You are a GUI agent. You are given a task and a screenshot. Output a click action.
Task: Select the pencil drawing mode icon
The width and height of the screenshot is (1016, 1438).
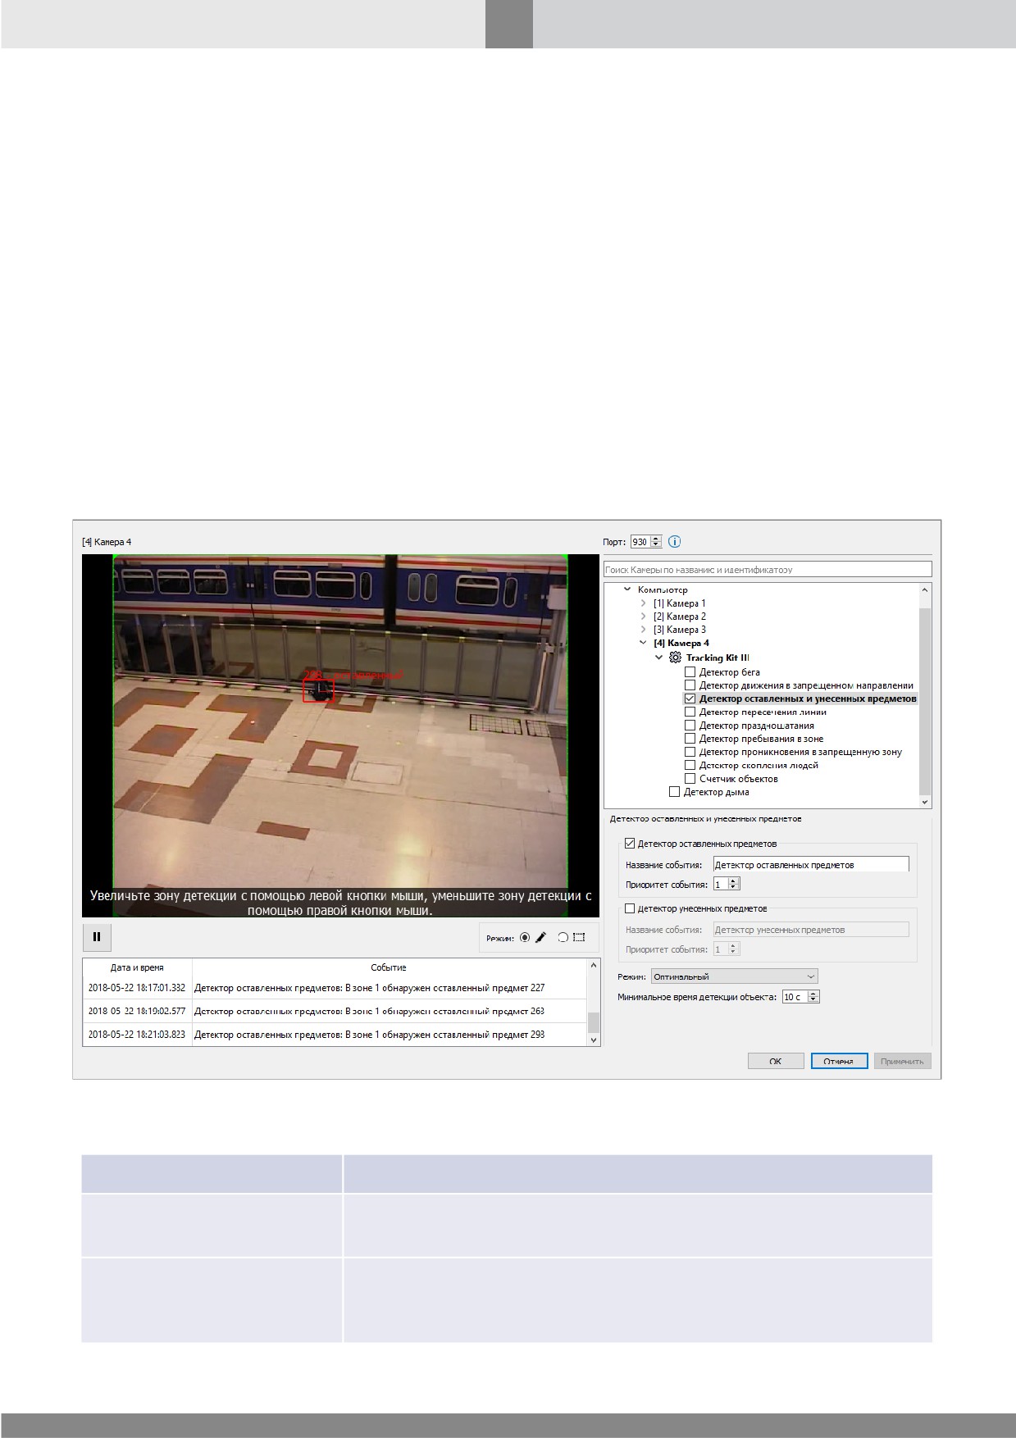click(x=540, y=938)
